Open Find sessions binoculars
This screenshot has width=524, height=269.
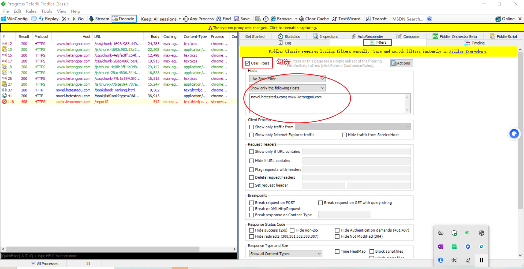[223, 19]
